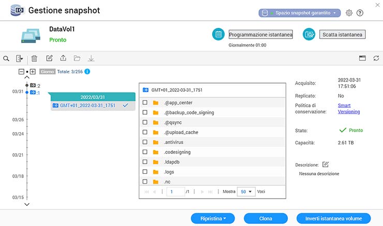Click the refresh icon on the toolbar
This screenshot has height=226, width=383.
(x=376, y=59)
